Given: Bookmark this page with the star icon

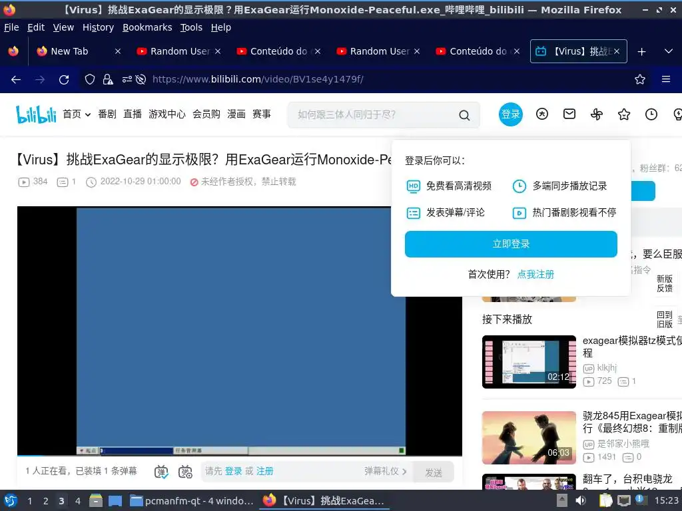Looking at the screenshot, I should tap(640, 79).
